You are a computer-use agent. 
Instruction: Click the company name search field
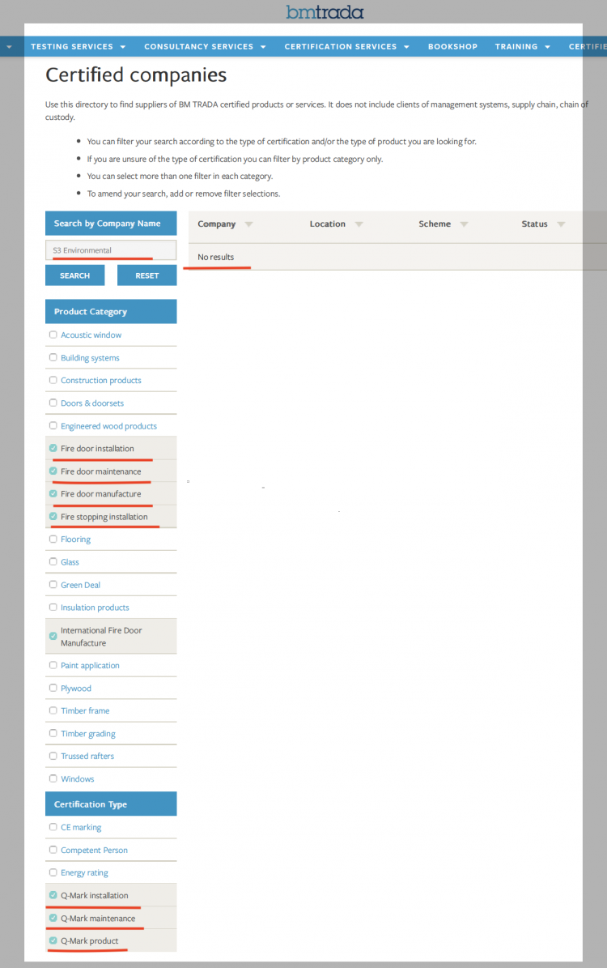(x=111, y=250)
